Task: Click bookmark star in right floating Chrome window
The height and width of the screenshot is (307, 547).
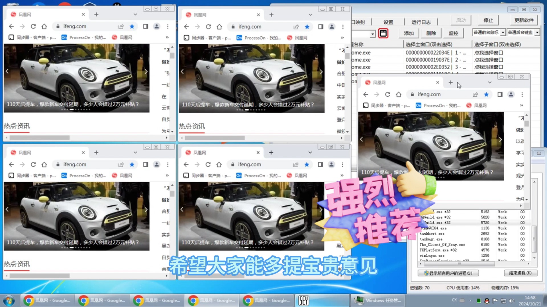Action: (x=486, y=94)
